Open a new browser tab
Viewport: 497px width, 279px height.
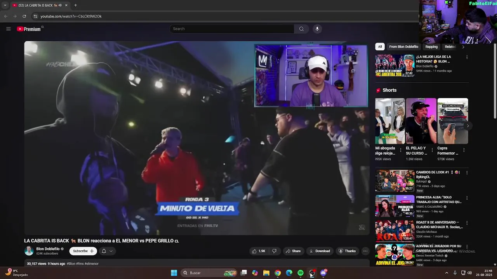(75, 5)
